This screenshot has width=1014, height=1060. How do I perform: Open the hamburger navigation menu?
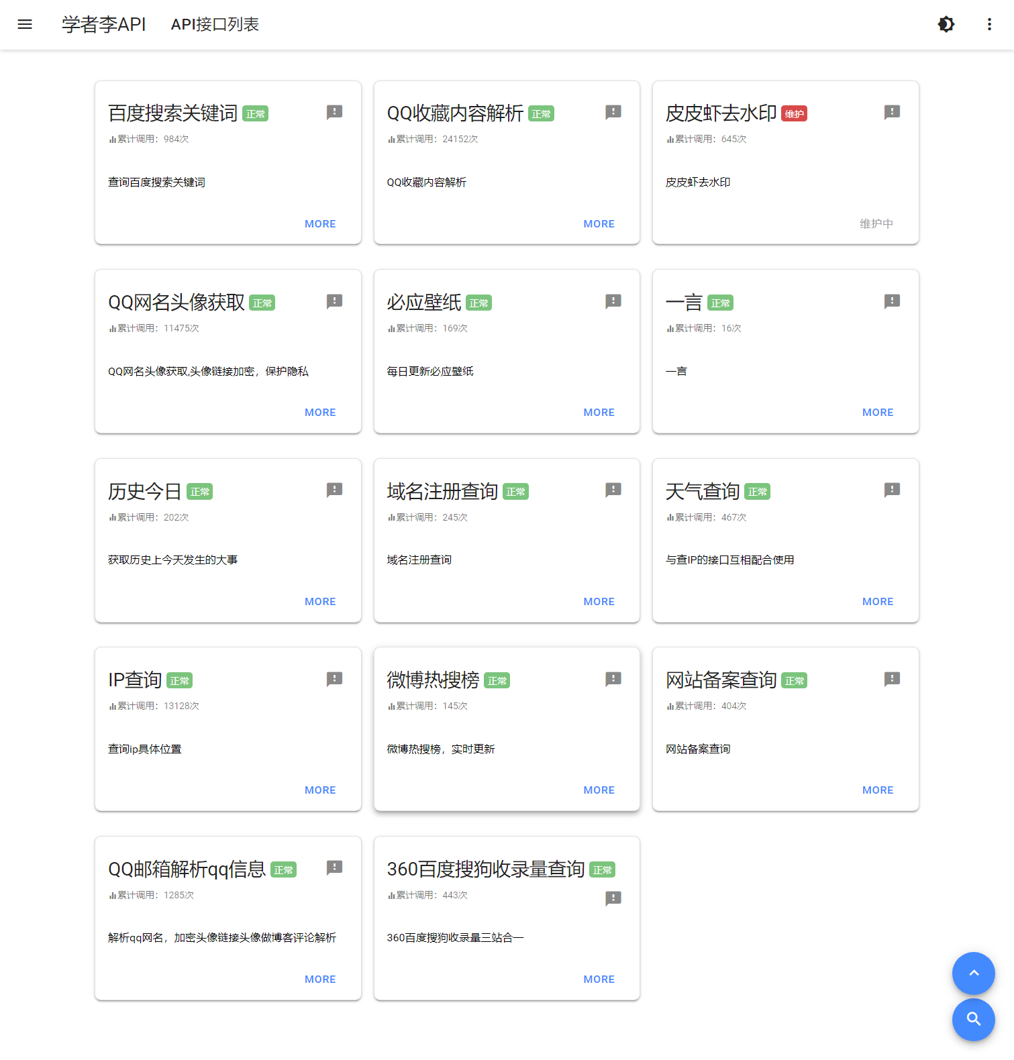[x=25, y=24]
